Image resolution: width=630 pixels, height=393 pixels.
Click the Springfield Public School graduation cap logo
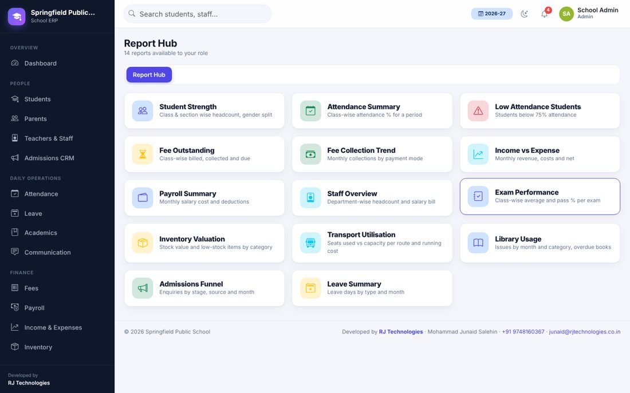coord(17,17)
